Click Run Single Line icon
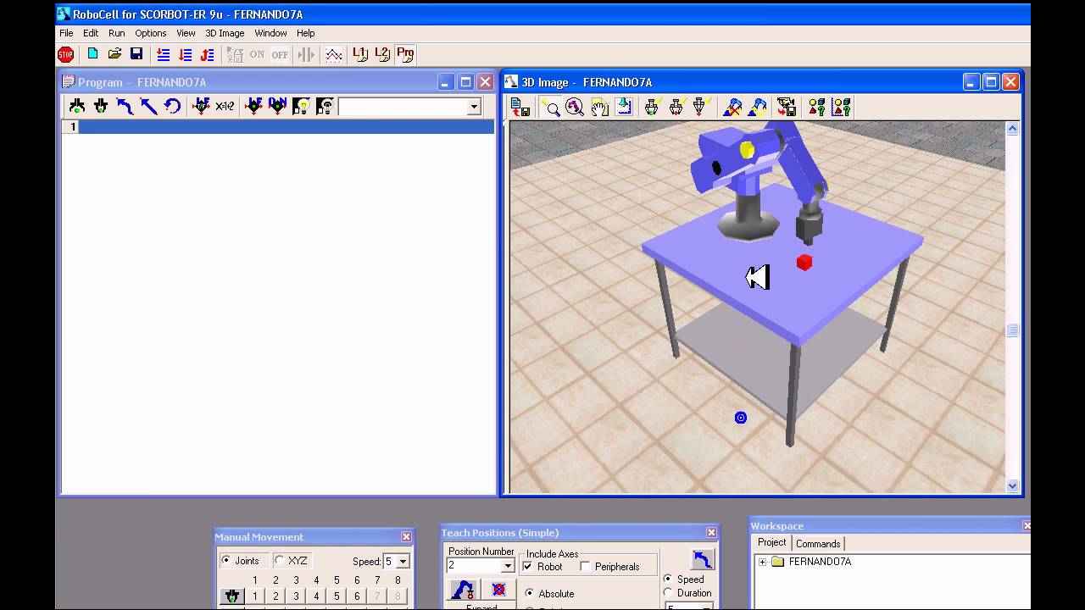 (164, 54)
